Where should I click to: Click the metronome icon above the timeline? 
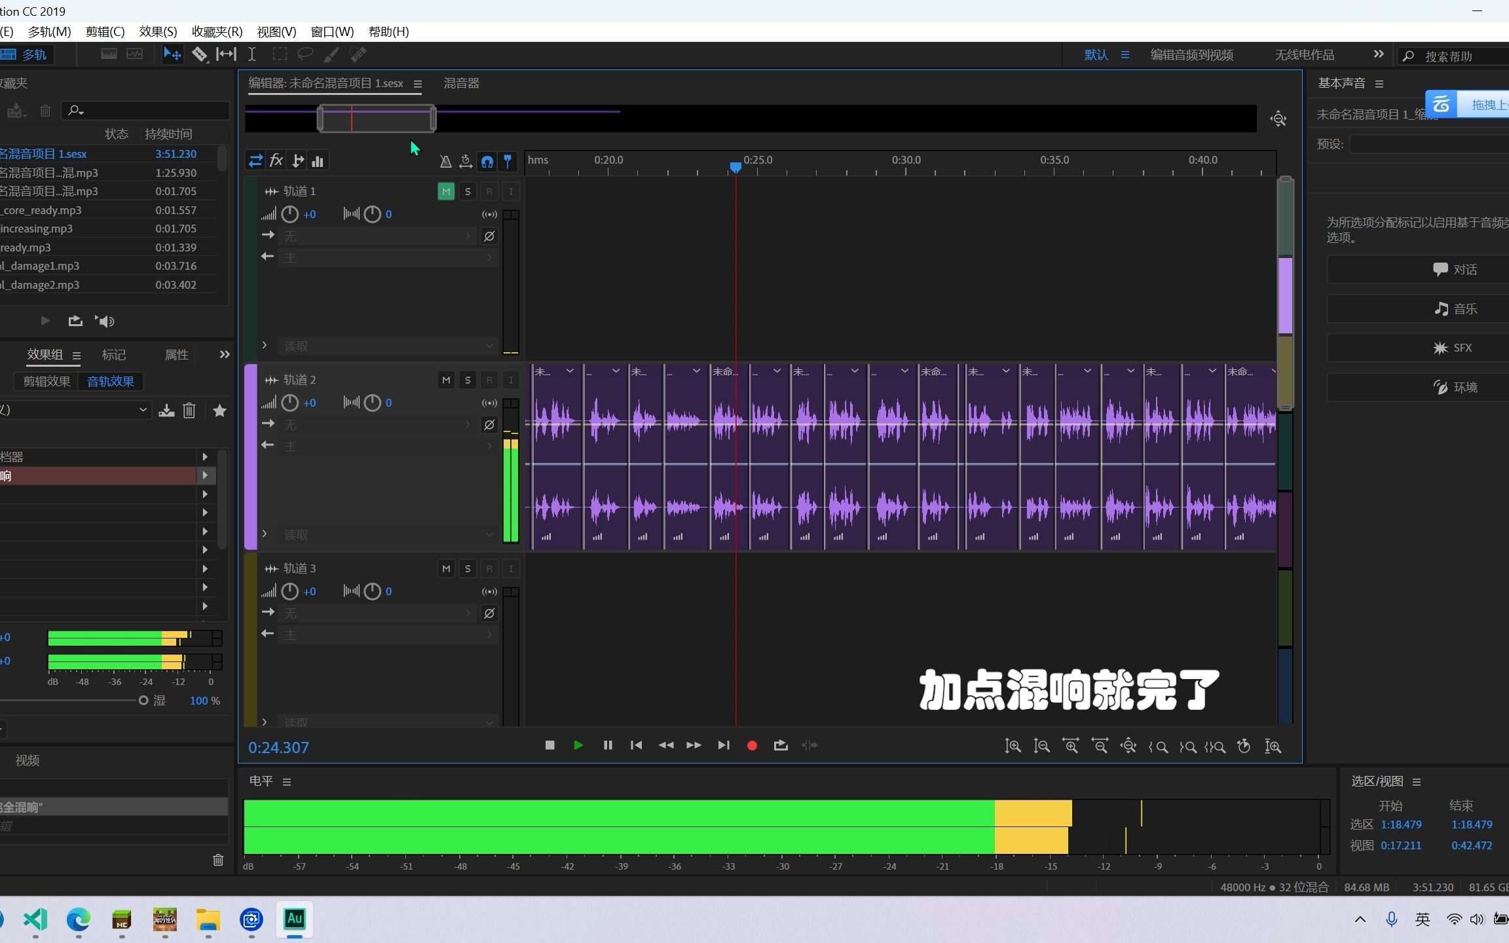pos(445,161)
